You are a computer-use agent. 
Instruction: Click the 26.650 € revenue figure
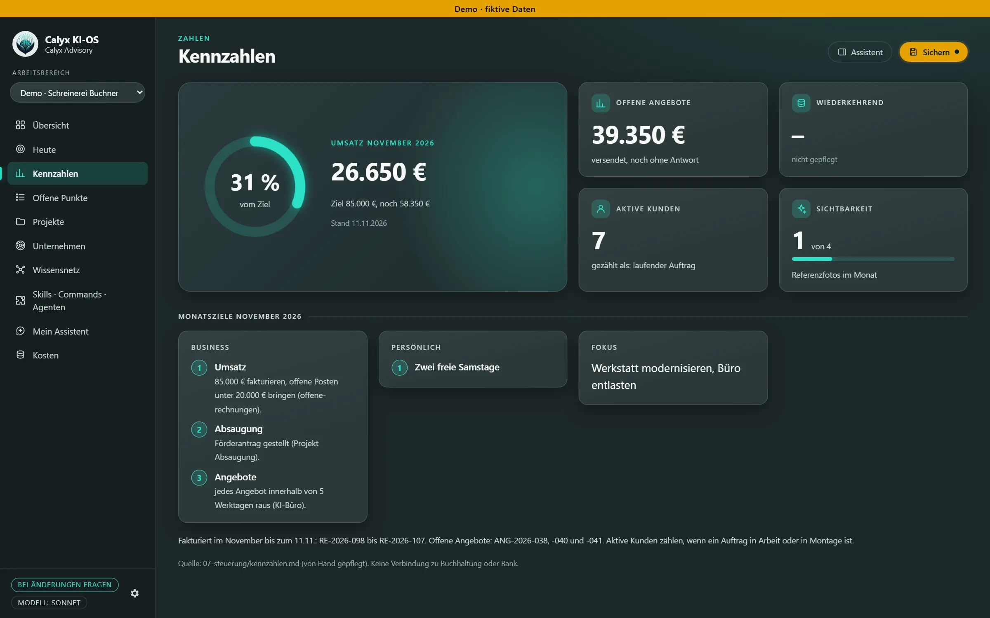379,172
